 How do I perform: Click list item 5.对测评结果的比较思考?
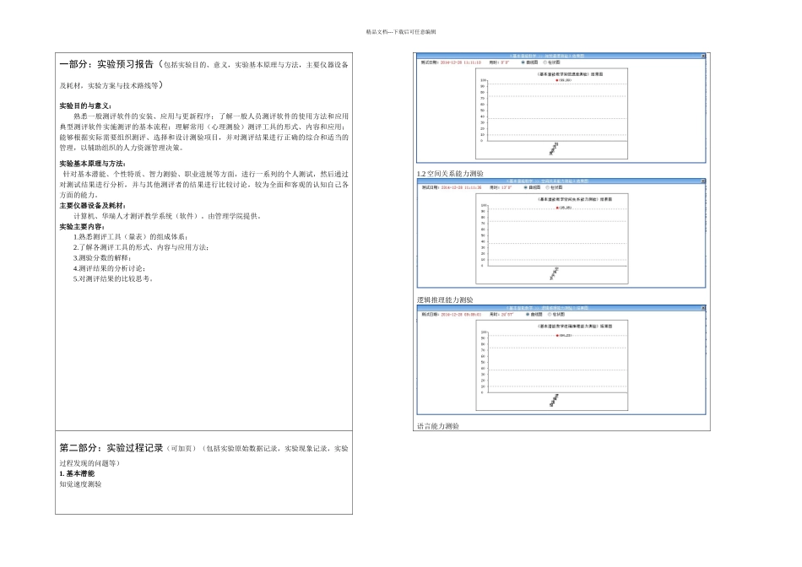[x=113, y=279]
